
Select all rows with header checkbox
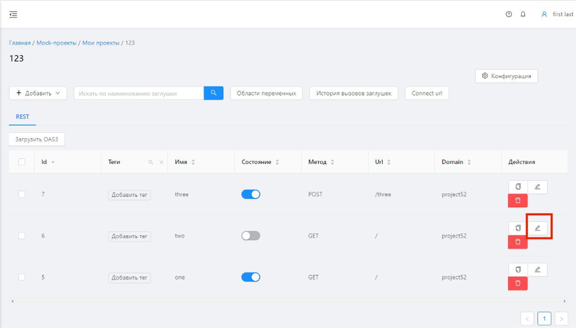pyautogui.click(x=22, y=162)
